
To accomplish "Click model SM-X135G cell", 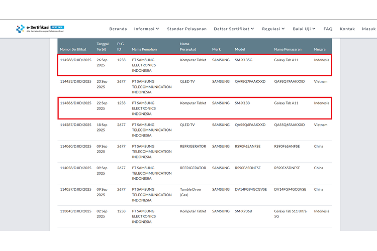I will click(244, 60).
